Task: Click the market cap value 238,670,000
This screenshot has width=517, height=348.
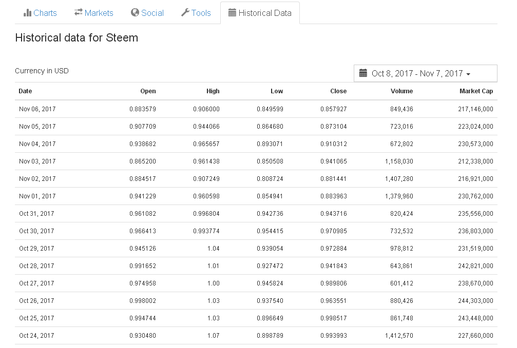Action: pyautogui.click(x=476, y=283)
